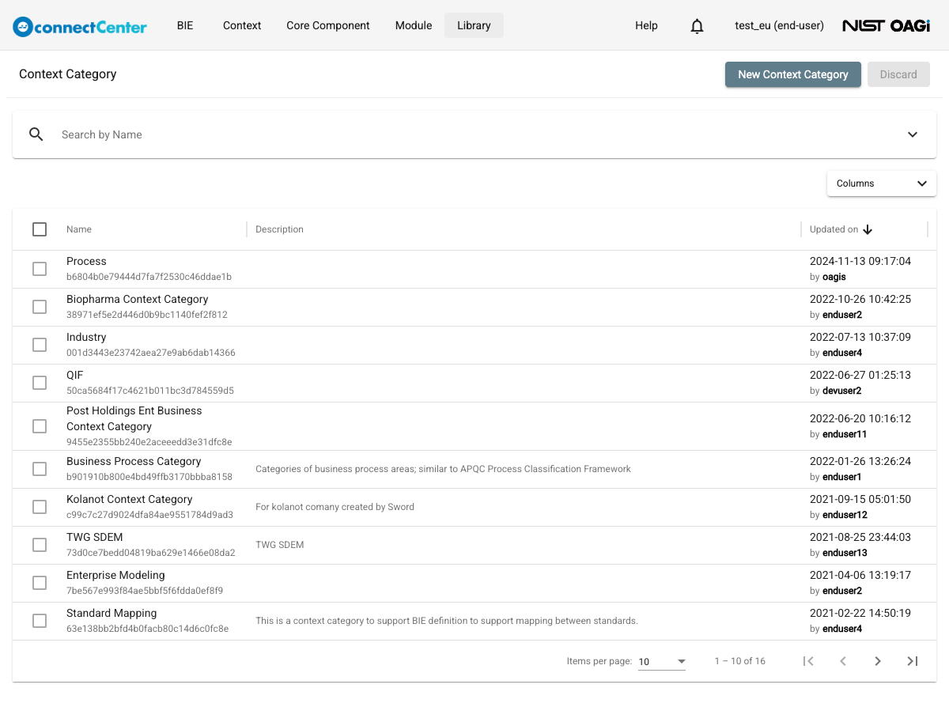Screen dimensions: 949x722
Task: Open the QIF context category
Action: tap(74, 375)
